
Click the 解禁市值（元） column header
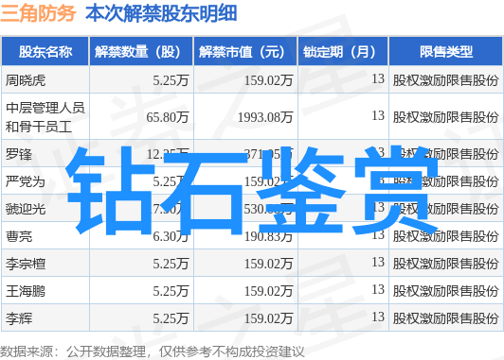pyautogui.click(x=245, y=52)
